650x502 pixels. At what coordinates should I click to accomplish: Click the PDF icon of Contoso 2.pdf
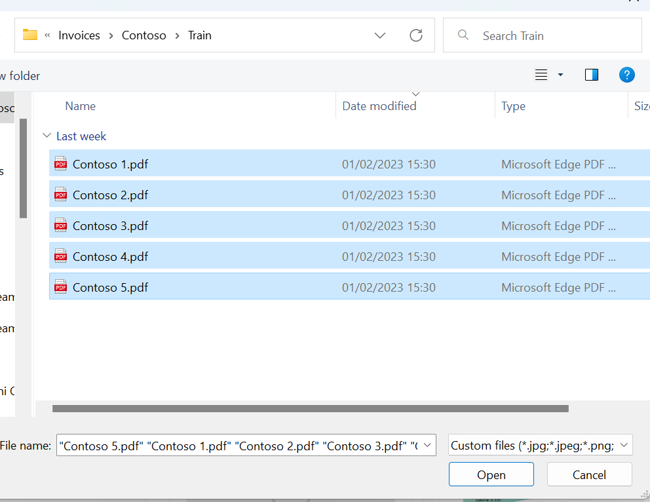60,194
